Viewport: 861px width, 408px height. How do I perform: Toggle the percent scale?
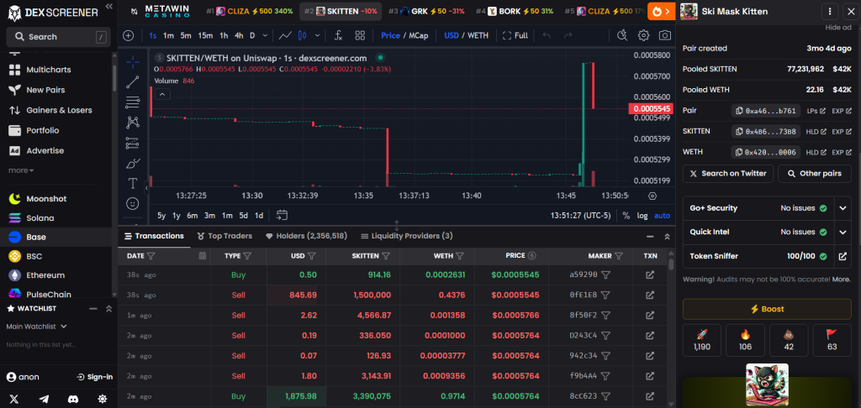[626, 216]
